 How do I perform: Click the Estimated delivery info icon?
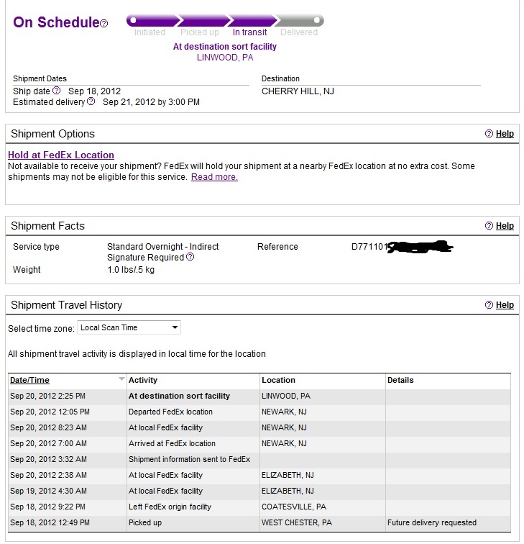click(x=91, y=101)
